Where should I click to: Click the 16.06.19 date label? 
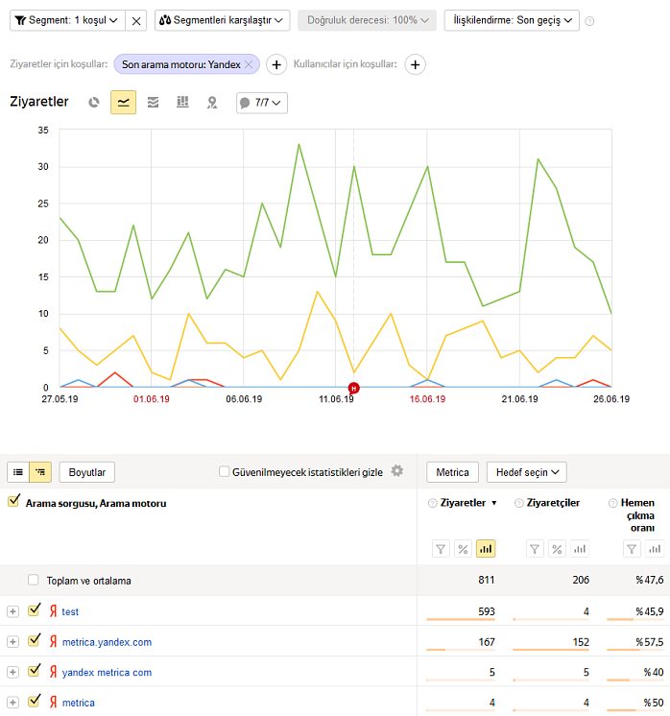click(x=427, y=399)
